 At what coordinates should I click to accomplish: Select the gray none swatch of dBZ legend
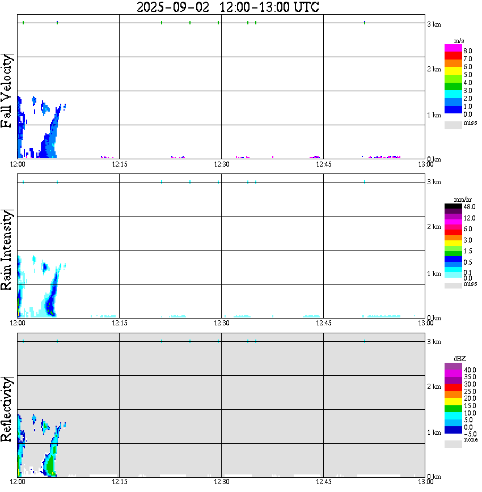pyautogui.click(x=453, y=444)
